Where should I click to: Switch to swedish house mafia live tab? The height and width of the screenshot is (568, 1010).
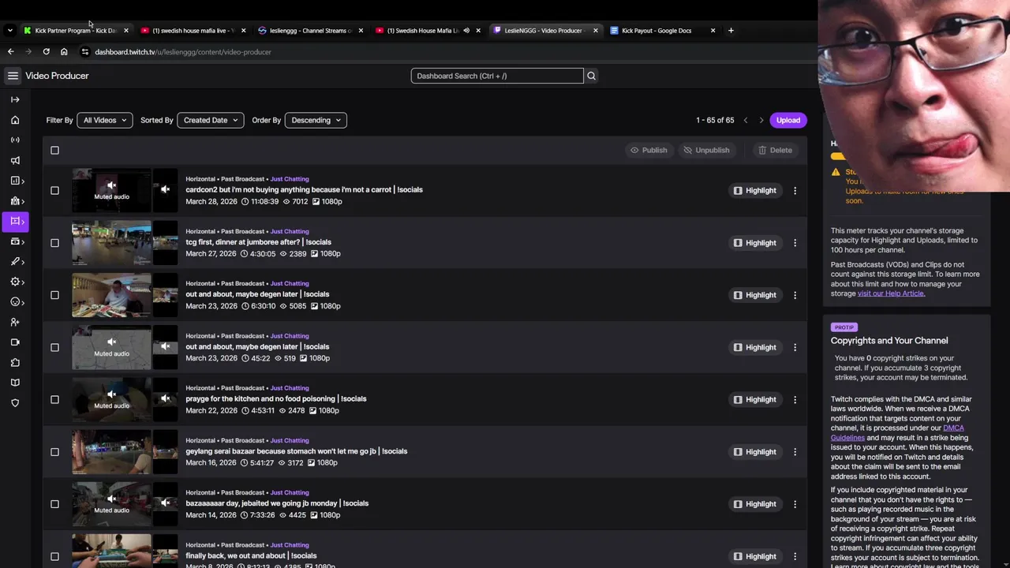[193, 31]
